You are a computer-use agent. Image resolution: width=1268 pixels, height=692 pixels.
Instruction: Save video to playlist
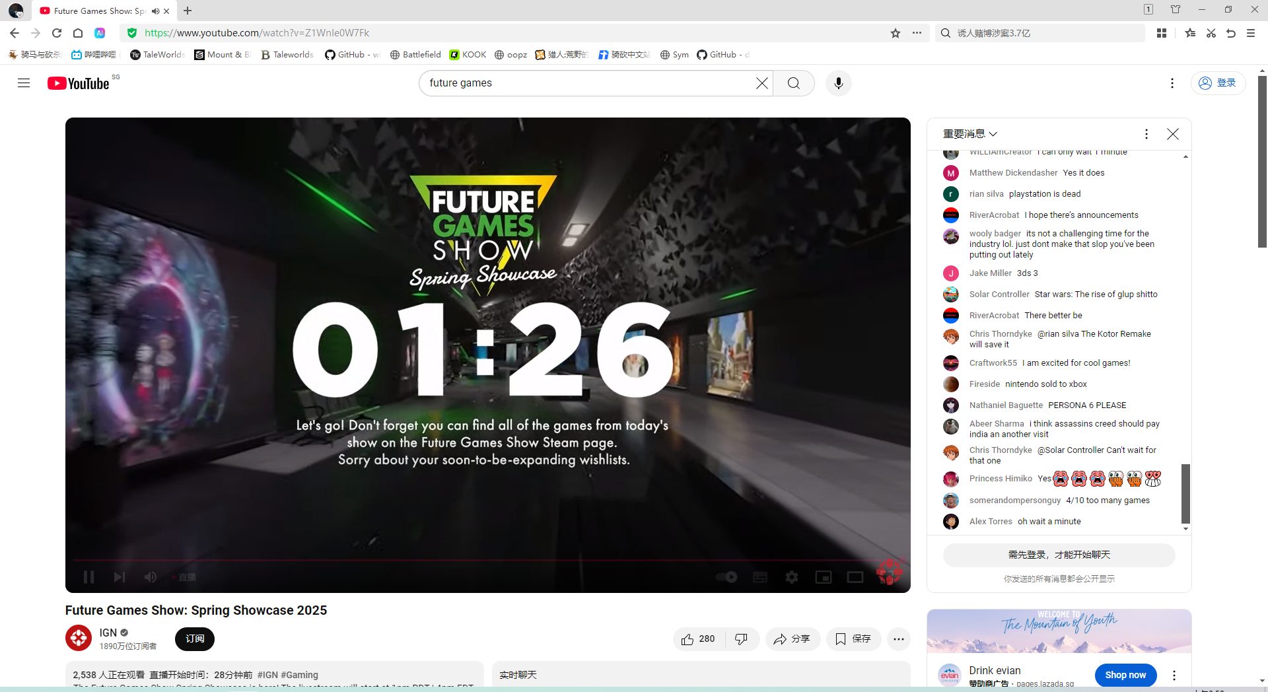[x=853, y=639]
